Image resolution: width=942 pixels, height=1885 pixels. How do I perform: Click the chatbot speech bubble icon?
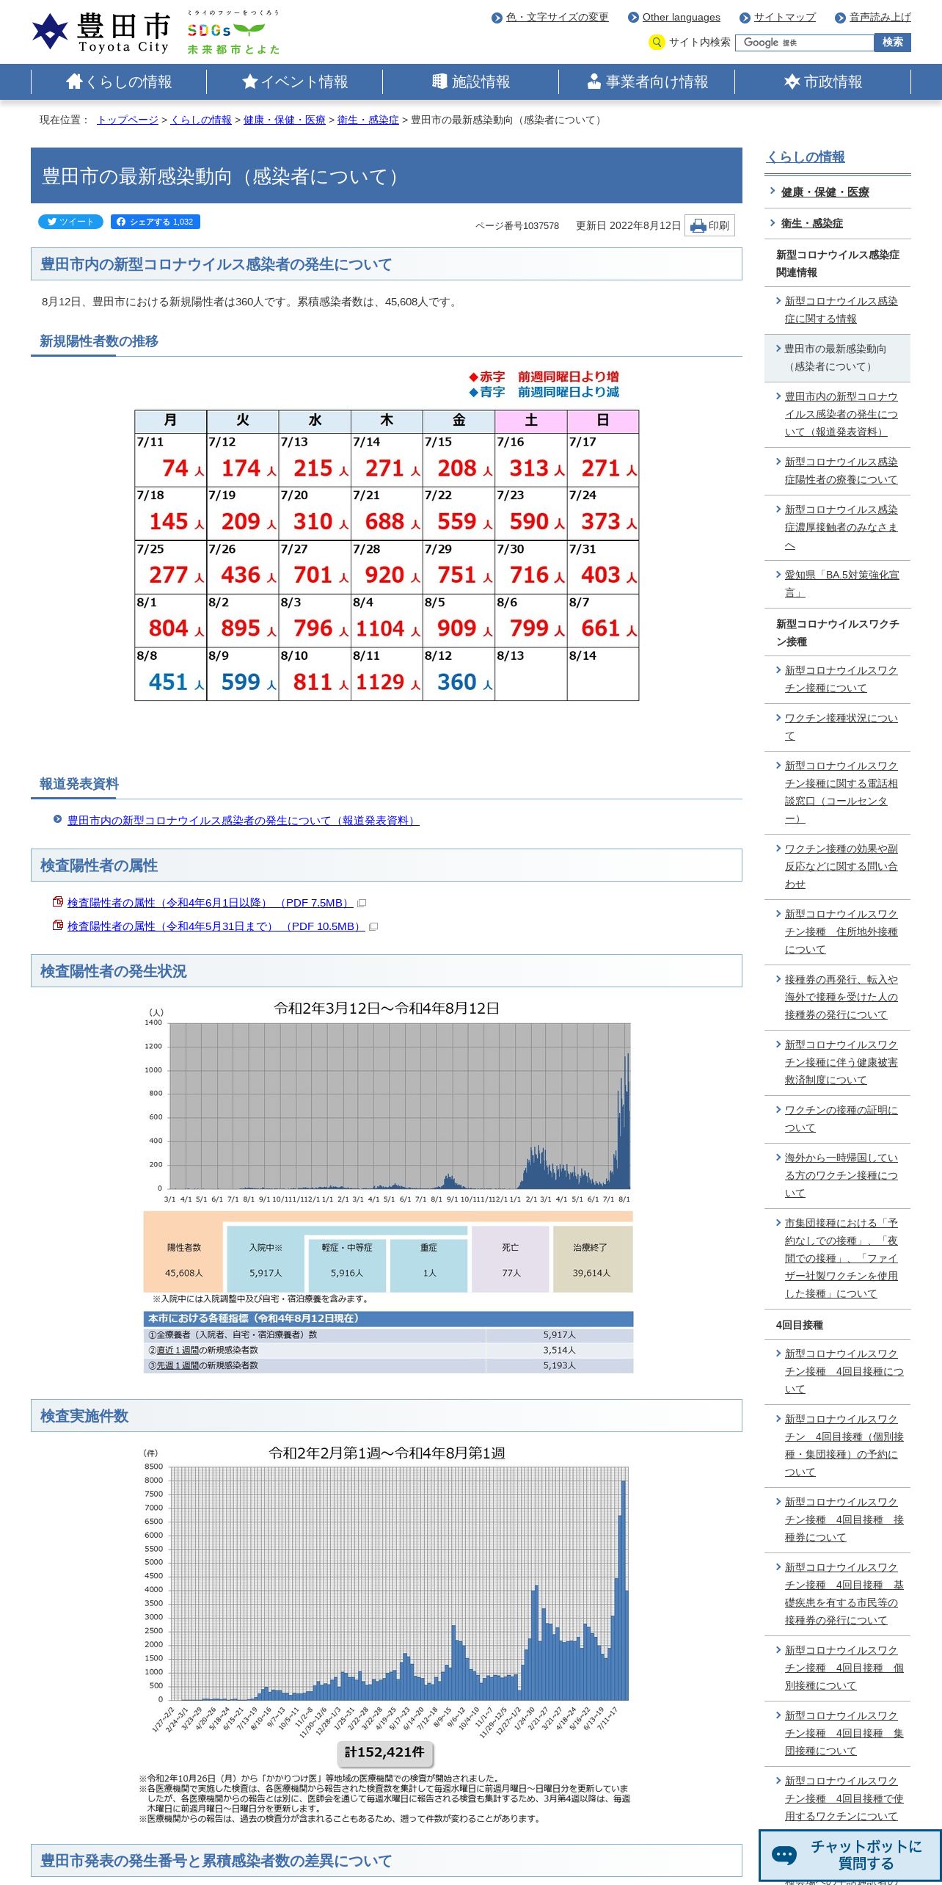pos(784,1855)
